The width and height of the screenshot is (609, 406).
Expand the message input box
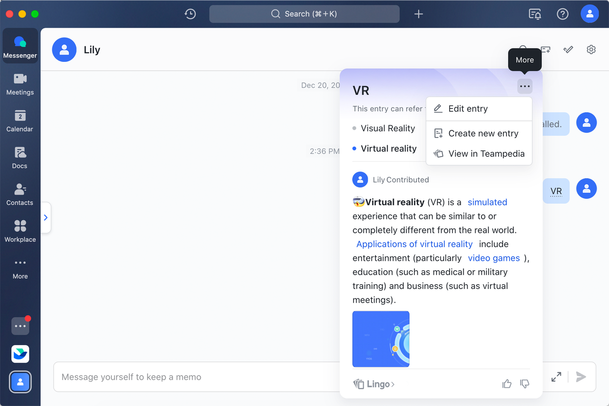pyautogui.click(x=556, y=377)
